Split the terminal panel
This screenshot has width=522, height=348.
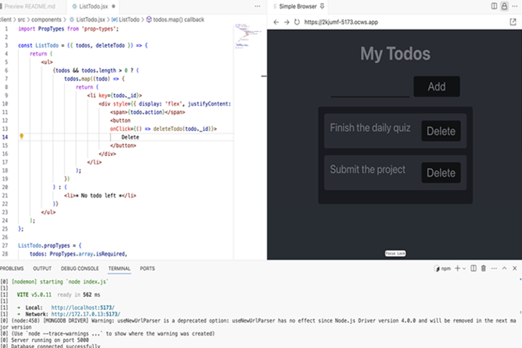474,268
